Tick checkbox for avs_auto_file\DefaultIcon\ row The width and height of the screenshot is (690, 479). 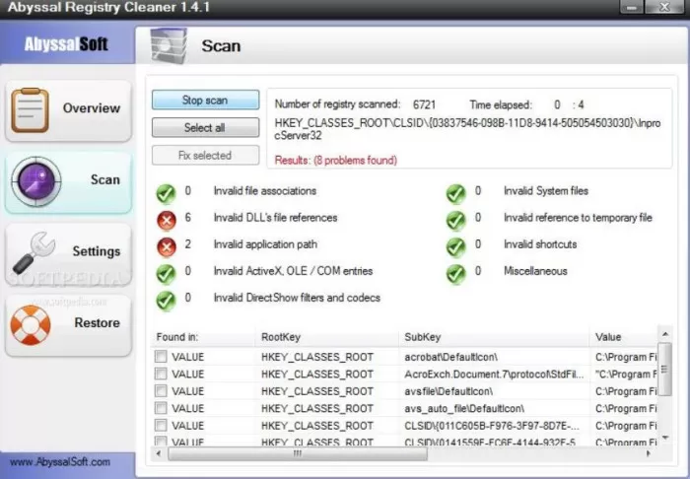(161, 408)
